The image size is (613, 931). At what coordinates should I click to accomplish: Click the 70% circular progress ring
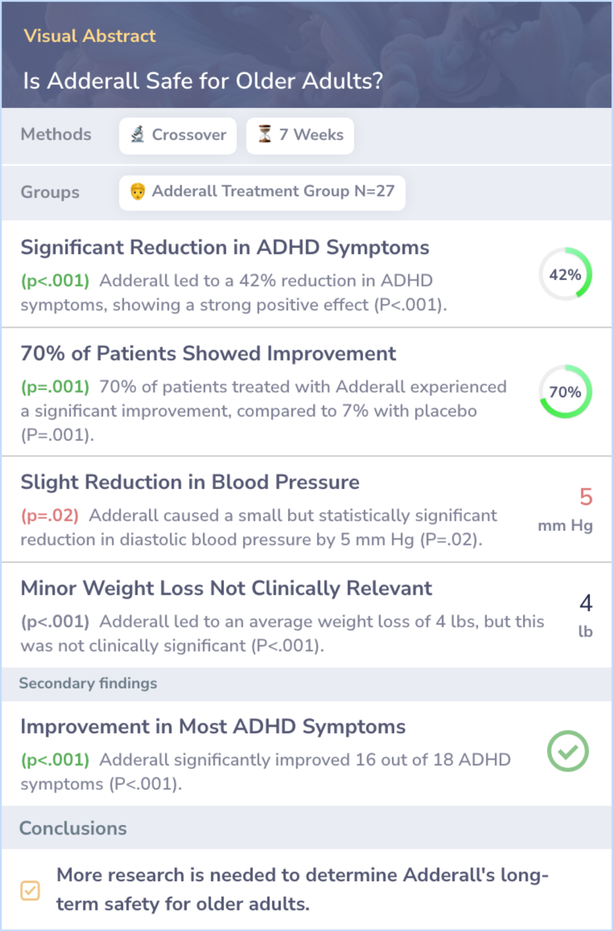(565, 392)
